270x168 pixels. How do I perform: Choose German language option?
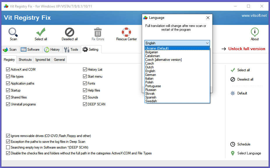tap(177, 75)
